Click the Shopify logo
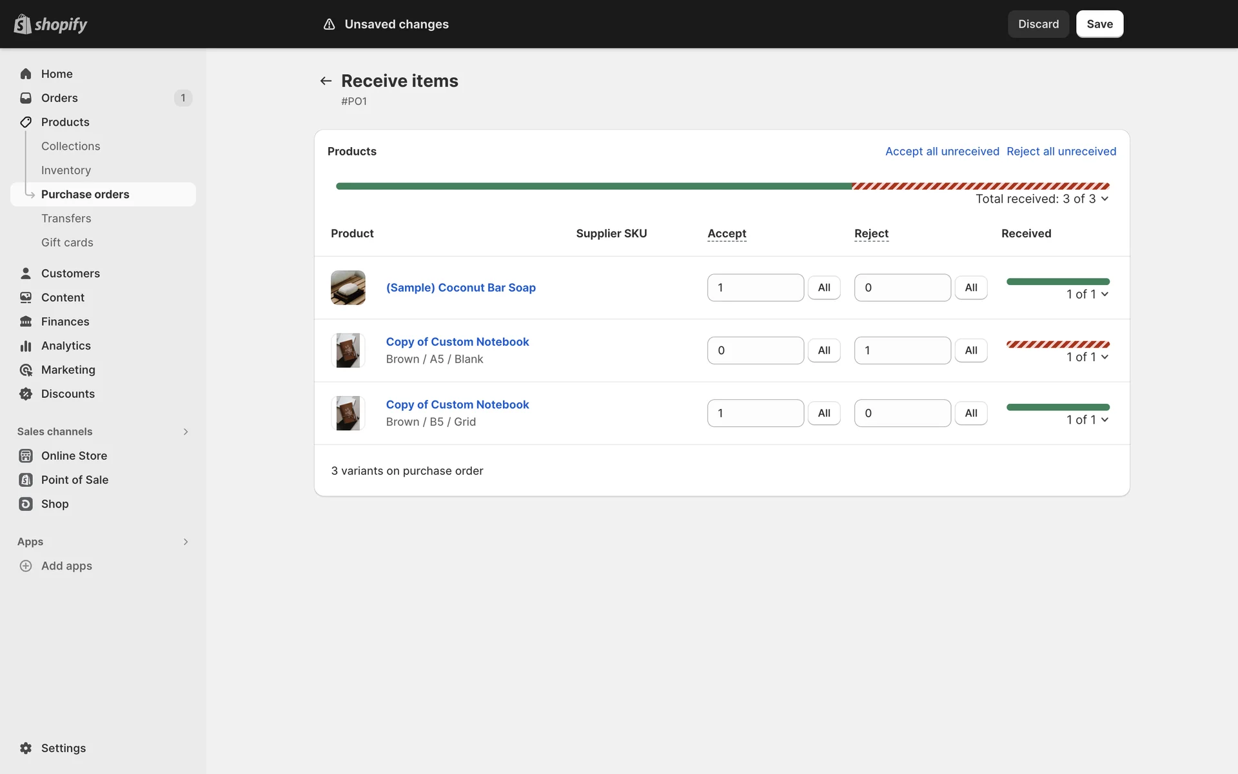Viewport: 1238px width, 774px height. pyautogui.click(x=50, y=24)
